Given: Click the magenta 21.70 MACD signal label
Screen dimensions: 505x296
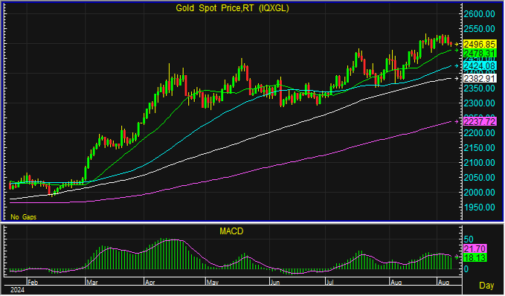Looking at the screenshot, I should (x=475, y=248).
